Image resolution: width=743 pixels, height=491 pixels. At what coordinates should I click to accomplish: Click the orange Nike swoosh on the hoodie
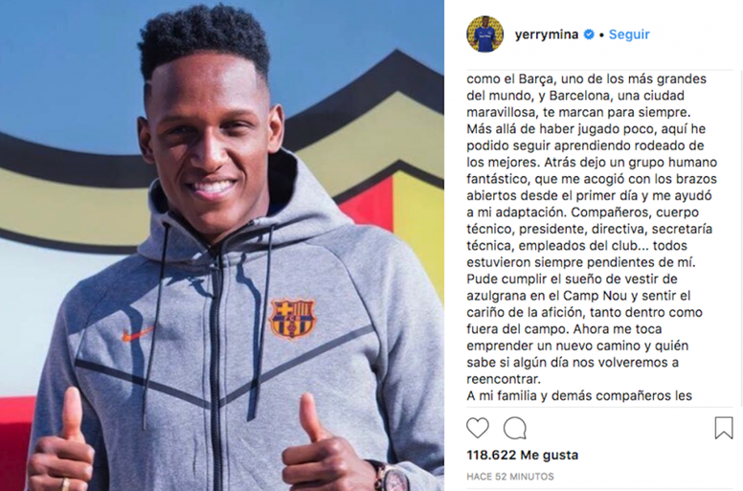coord(138,334)
